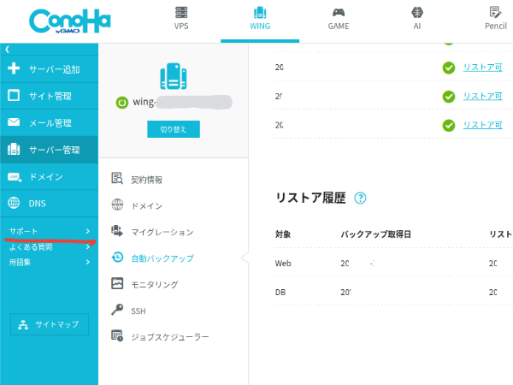Image resolution: width=513 pixels, height=385 pixels.
Task: Collapse the left sidebar with the chevron
Action: [8, 50]
